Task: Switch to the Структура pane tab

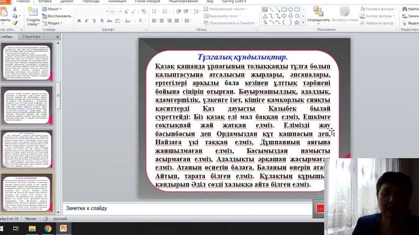Action: [31, 37]
